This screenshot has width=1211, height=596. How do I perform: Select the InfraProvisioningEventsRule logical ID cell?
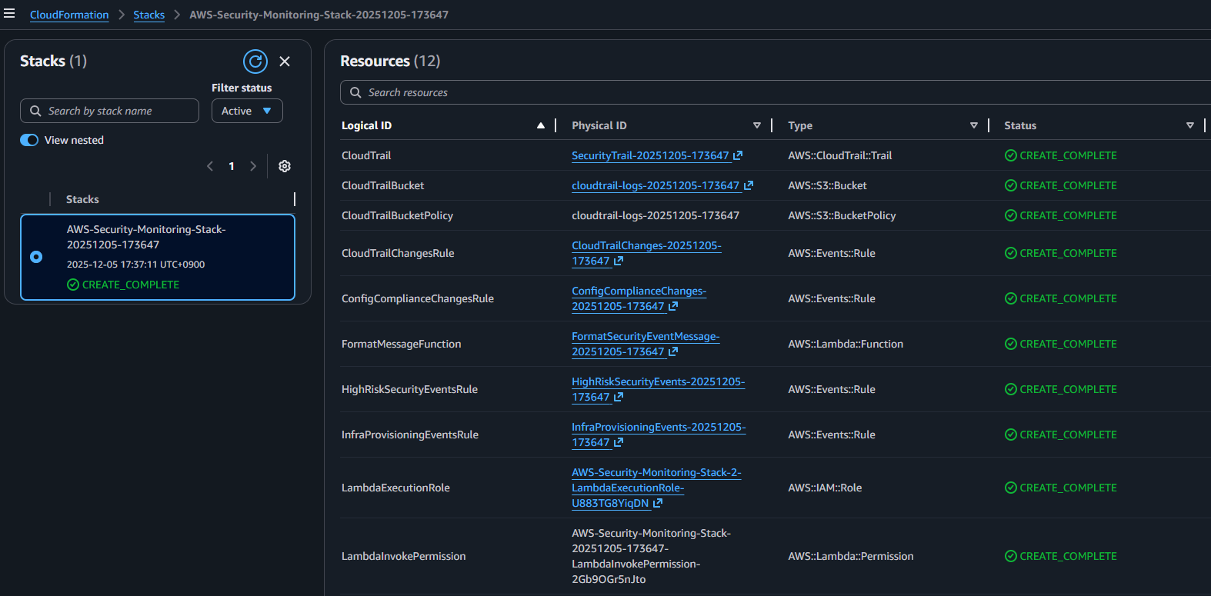[410, 435]
